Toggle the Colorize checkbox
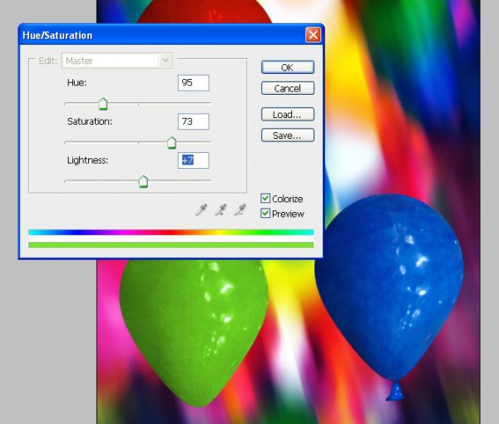This screenshot has width=499, height=424. tap(265, 198)
